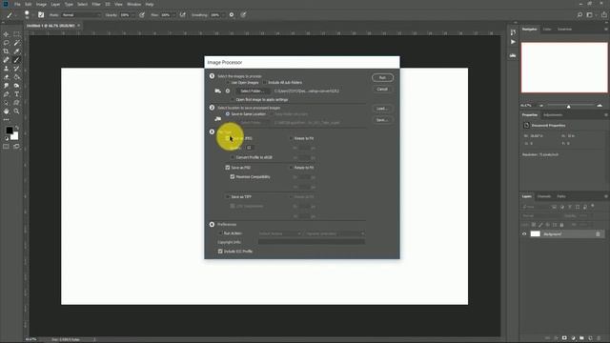Image resolution: width=610 pixels, height=343 pixels.
Task: Open Run Action name dropdown
Action: pos(335,233)
